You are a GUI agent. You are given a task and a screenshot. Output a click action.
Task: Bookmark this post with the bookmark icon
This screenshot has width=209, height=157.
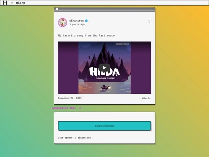point(149,22)
